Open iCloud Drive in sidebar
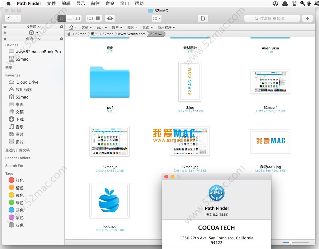This screenshot has height=249, width=319. pyautogui.click(x=24, y=82)
